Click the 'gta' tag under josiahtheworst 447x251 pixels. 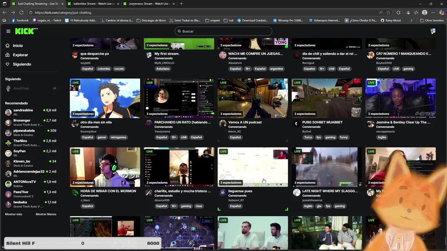click(x=319, y=206)
